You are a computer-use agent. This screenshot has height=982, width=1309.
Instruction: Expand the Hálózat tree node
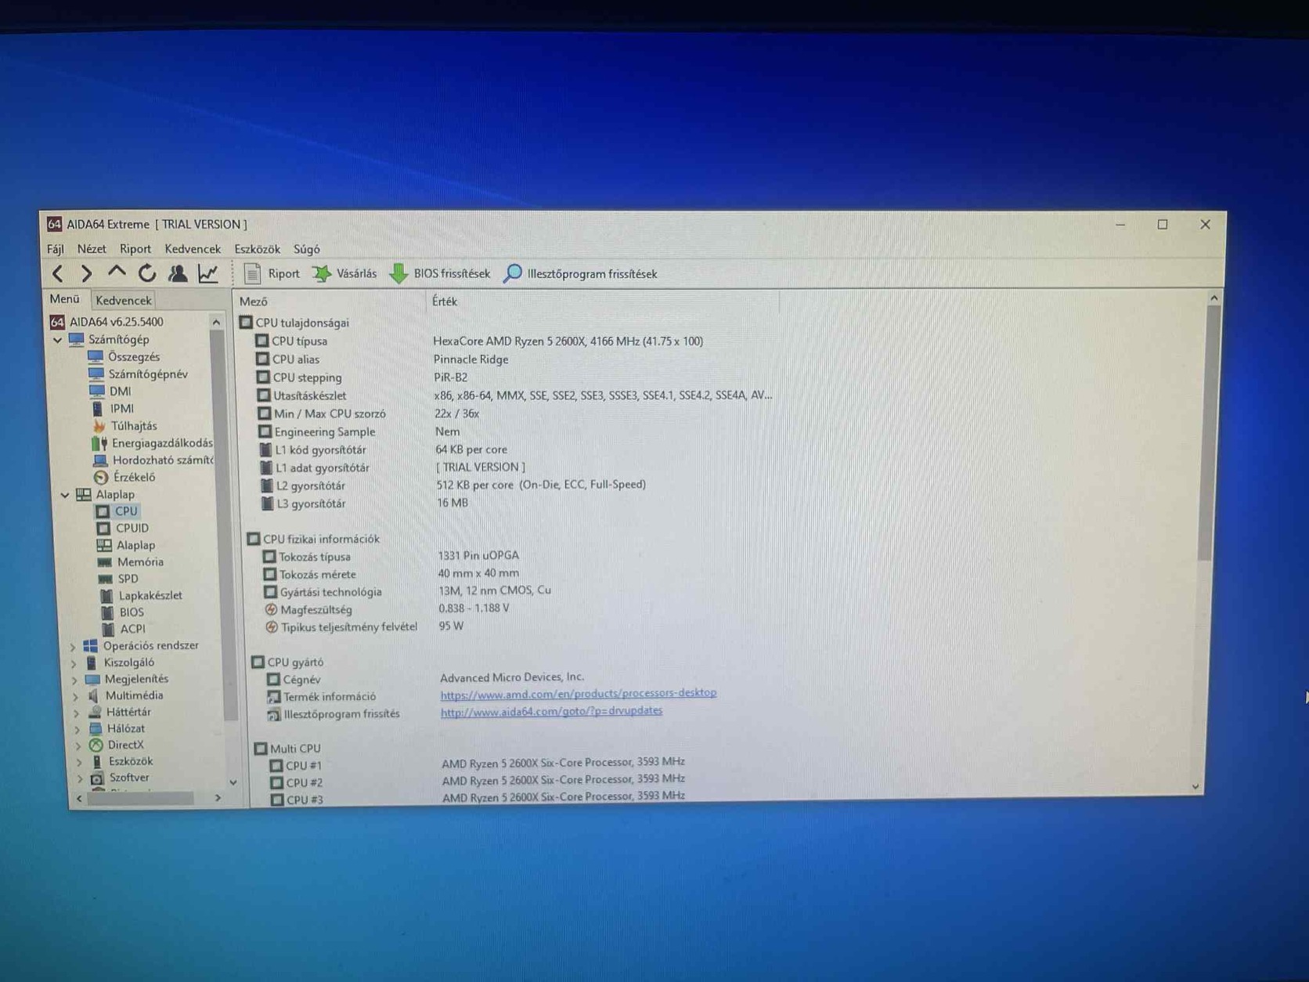[x=77, y=729]
